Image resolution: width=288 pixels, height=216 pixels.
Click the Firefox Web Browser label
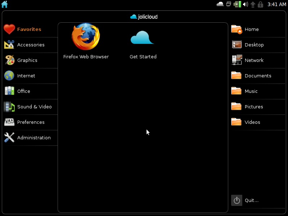click(86, 57)
